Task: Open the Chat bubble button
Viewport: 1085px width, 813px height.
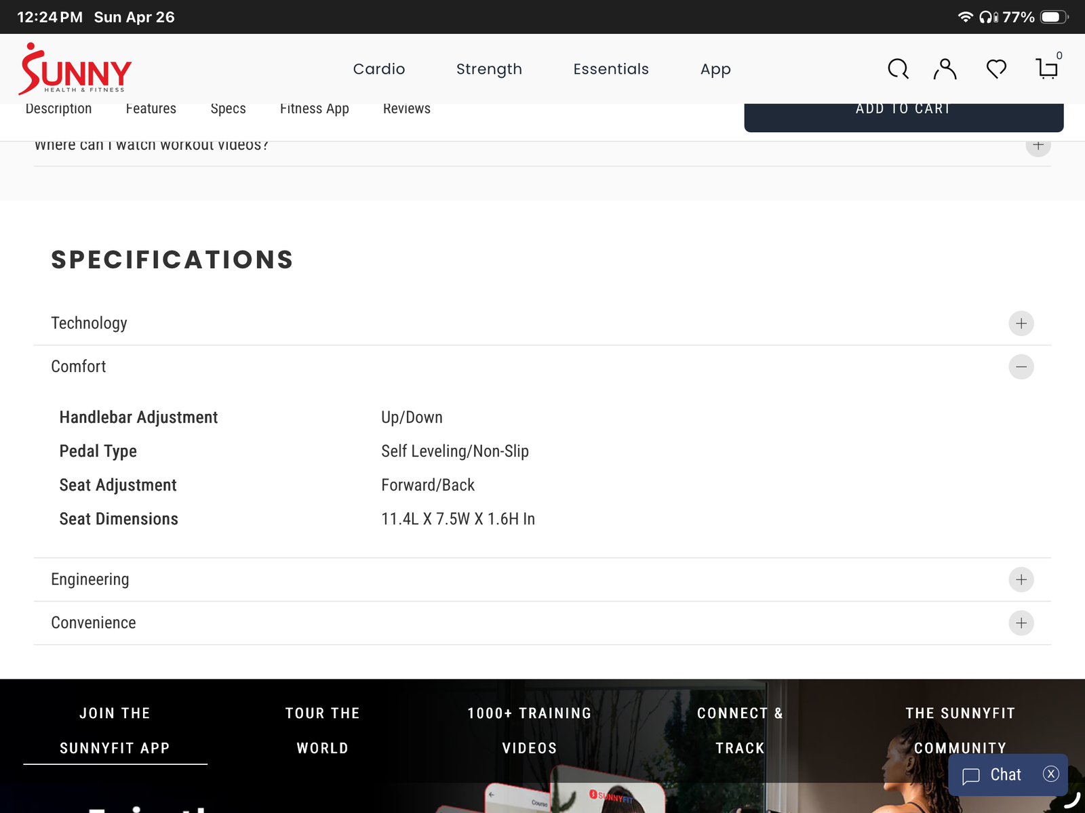Action: [x=993, y=775]
